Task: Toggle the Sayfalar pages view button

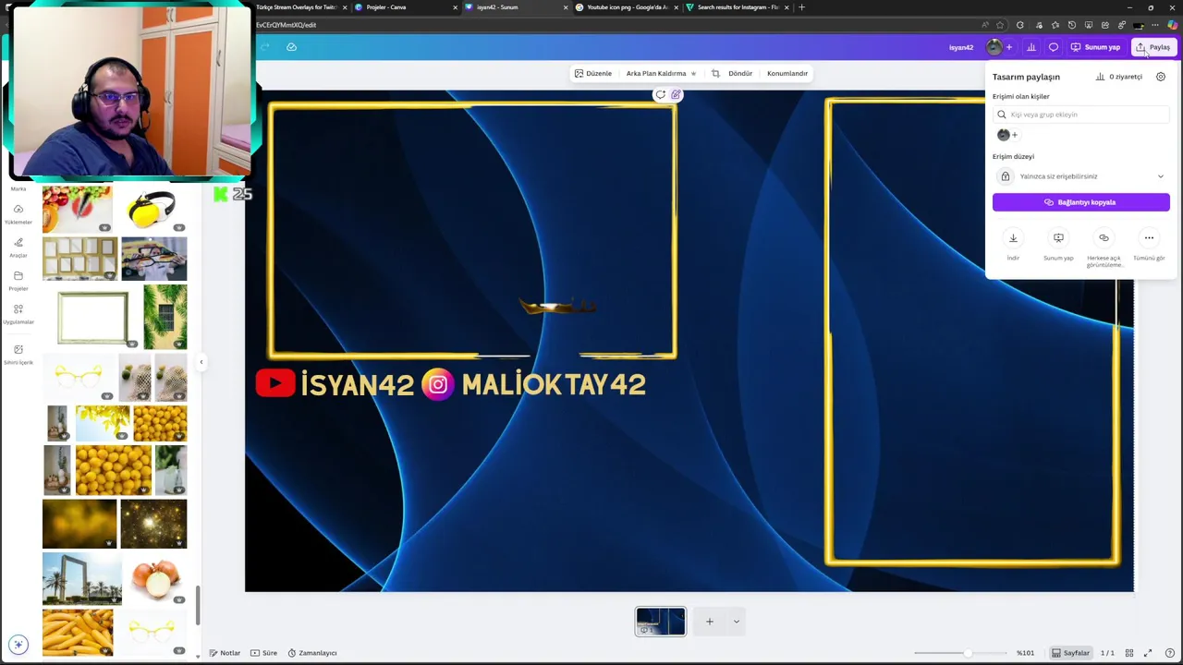Action: click(x=1070, y=653)
